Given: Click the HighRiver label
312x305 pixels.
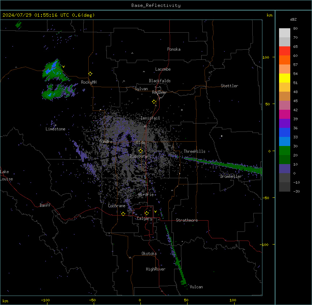Looking at the screenshot, I should [x=156, y=269].
